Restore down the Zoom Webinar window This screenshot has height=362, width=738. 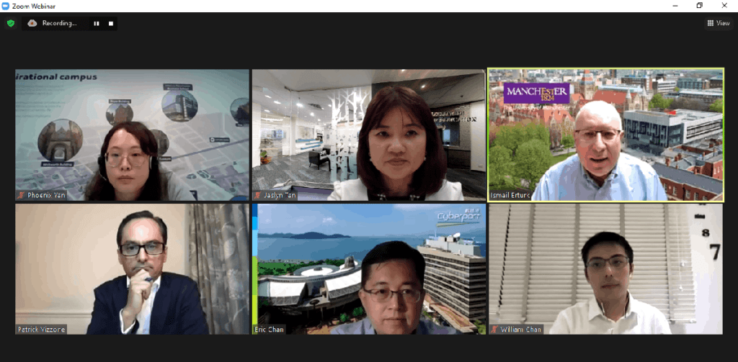[x=699, y=6]
